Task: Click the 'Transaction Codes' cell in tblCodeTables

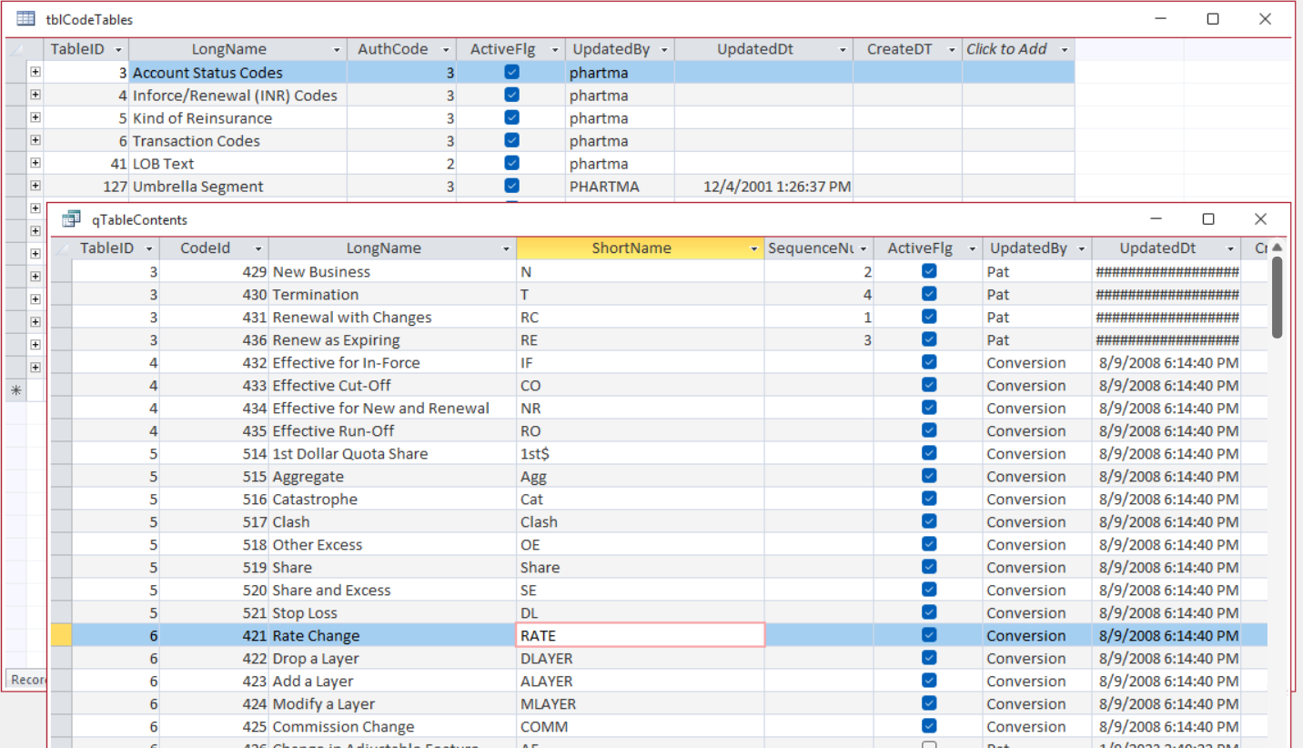Action: [x=237, y=140]
